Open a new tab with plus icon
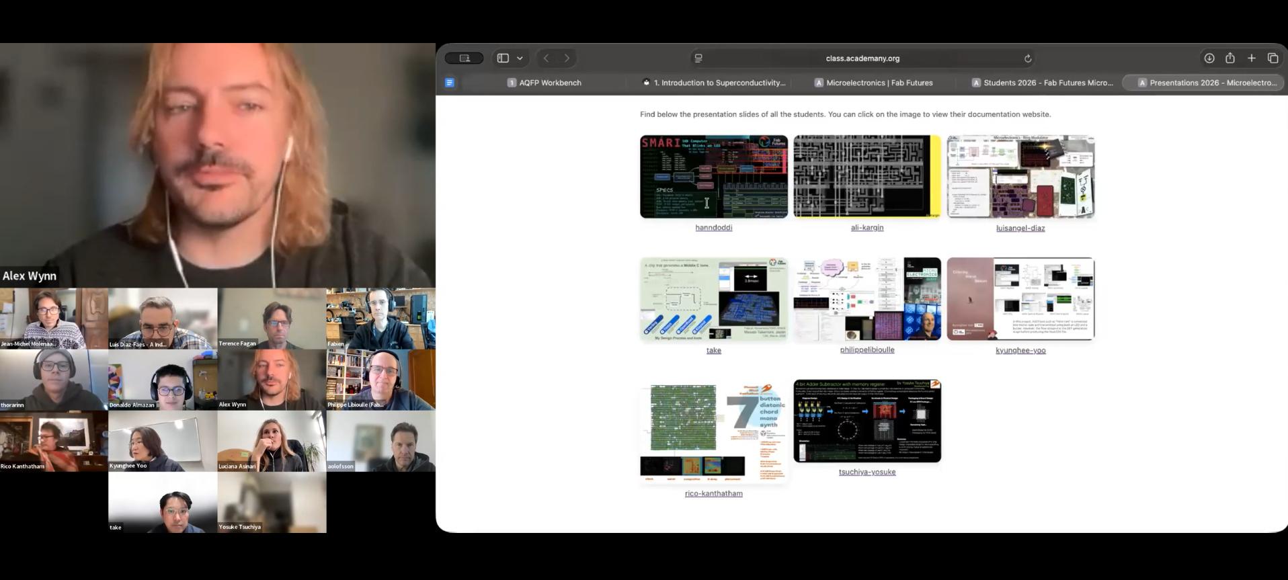 (x=1251, y=58)
